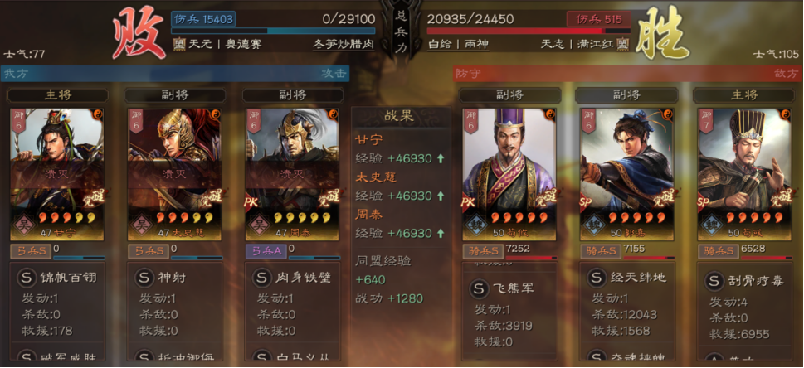The width and height of the screenshot is (804, 368).
Task: Select the 敌方 defense side tab
Action: (627, 73)
